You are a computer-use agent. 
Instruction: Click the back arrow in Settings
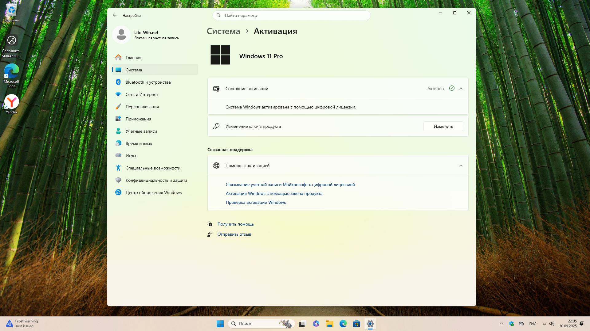pyautogui.click(x=115, y=15)
